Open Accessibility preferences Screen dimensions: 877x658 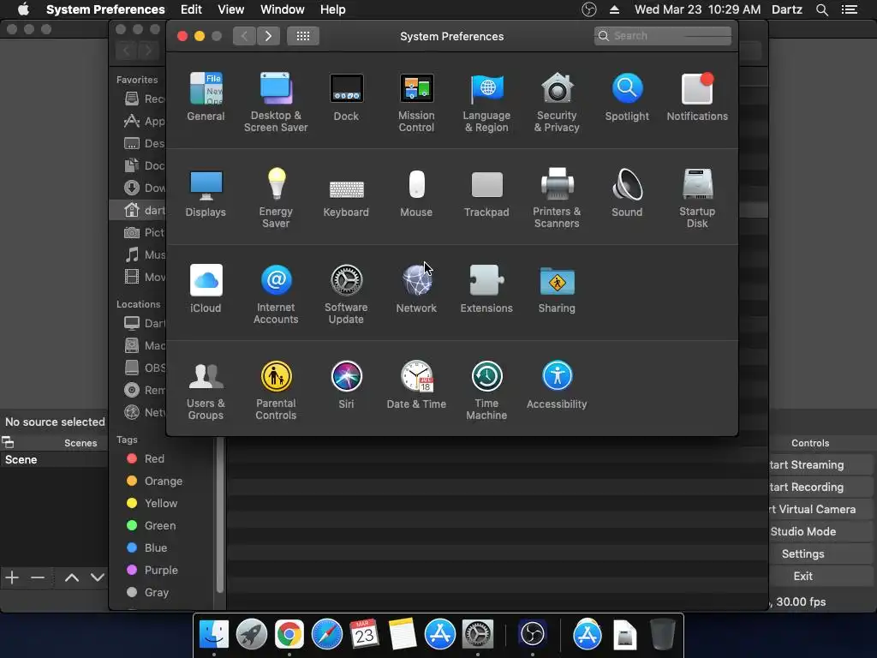click(x=557, y=385)
